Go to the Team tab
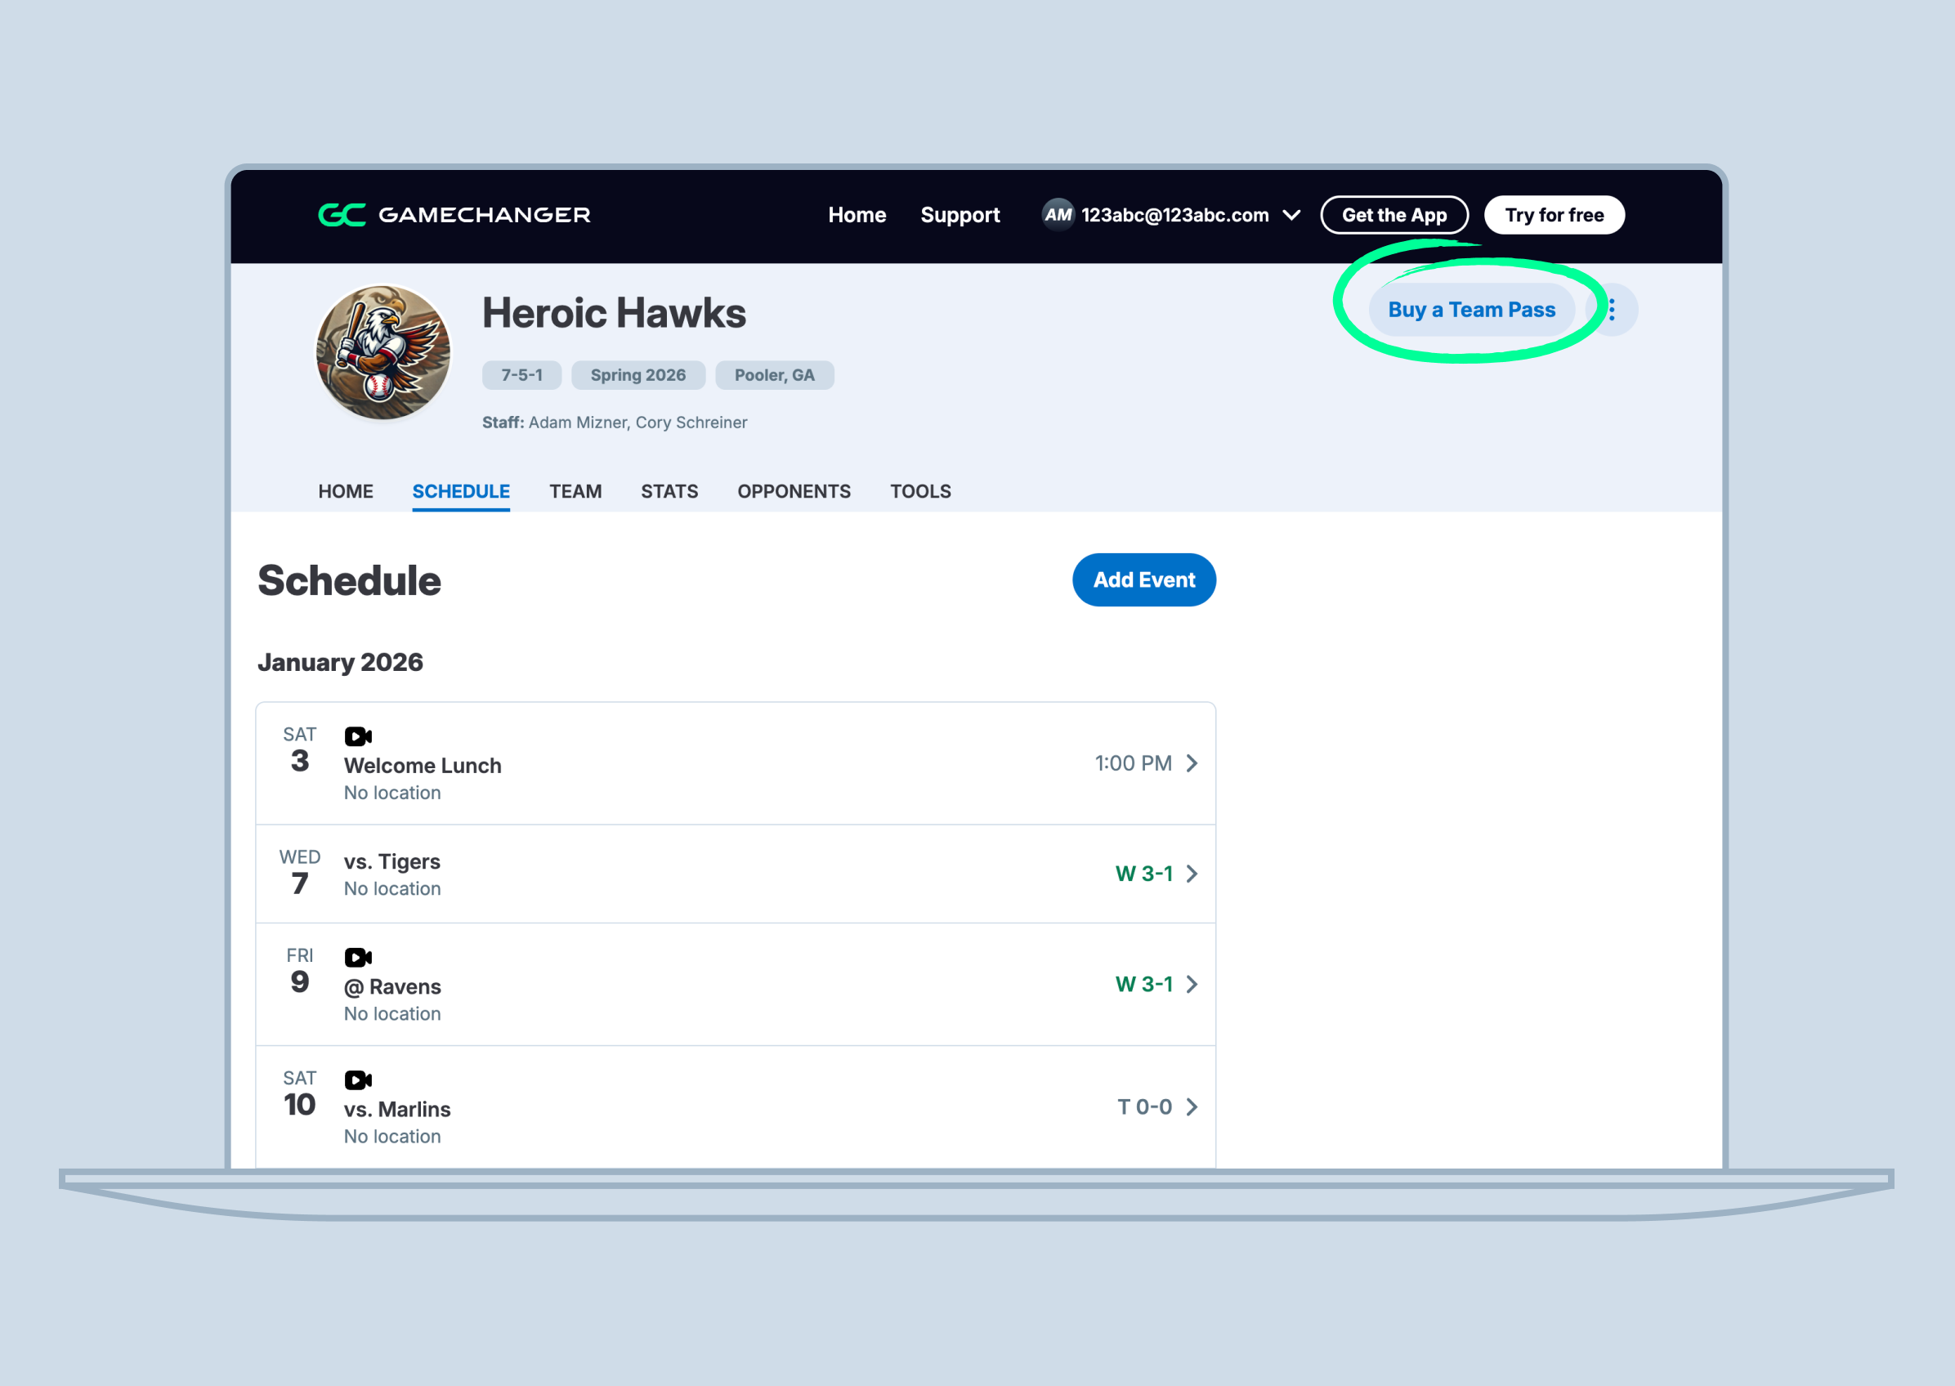 [x=575, y=492]
